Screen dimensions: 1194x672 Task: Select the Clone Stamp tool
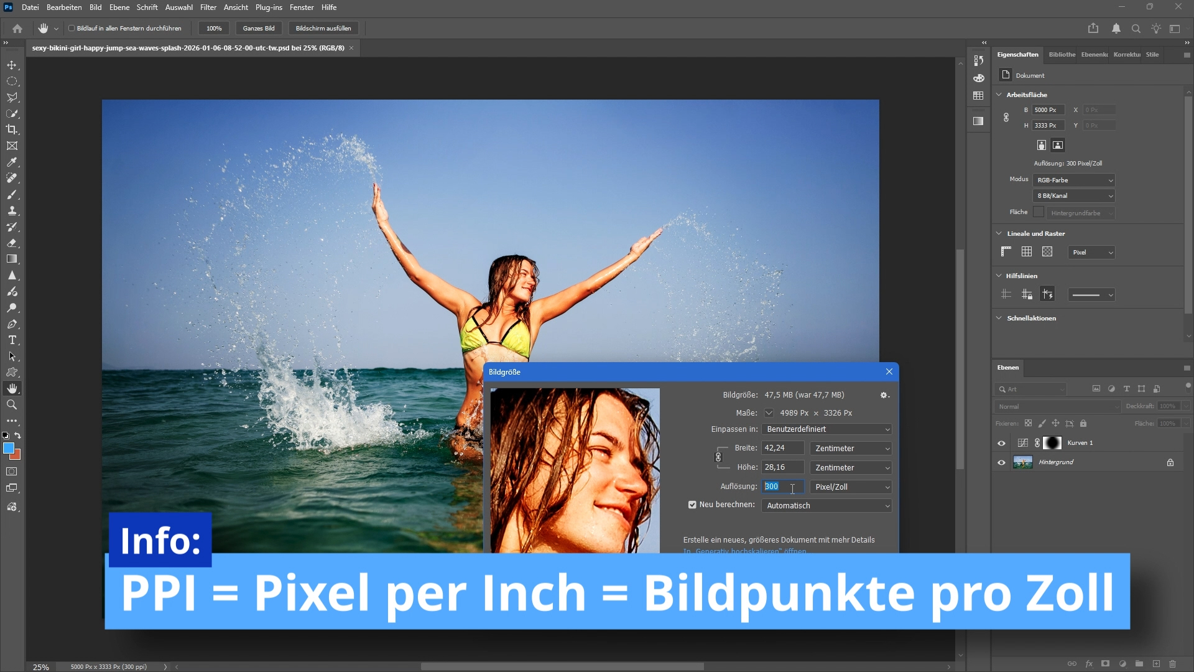(12, 210)
